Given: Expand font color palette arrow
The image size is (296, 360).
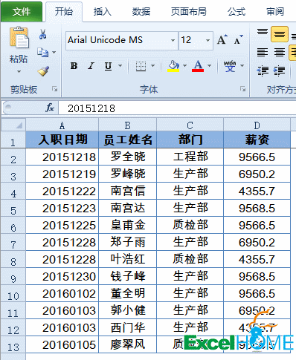Looking at the screenshot, I should point(210,66).
